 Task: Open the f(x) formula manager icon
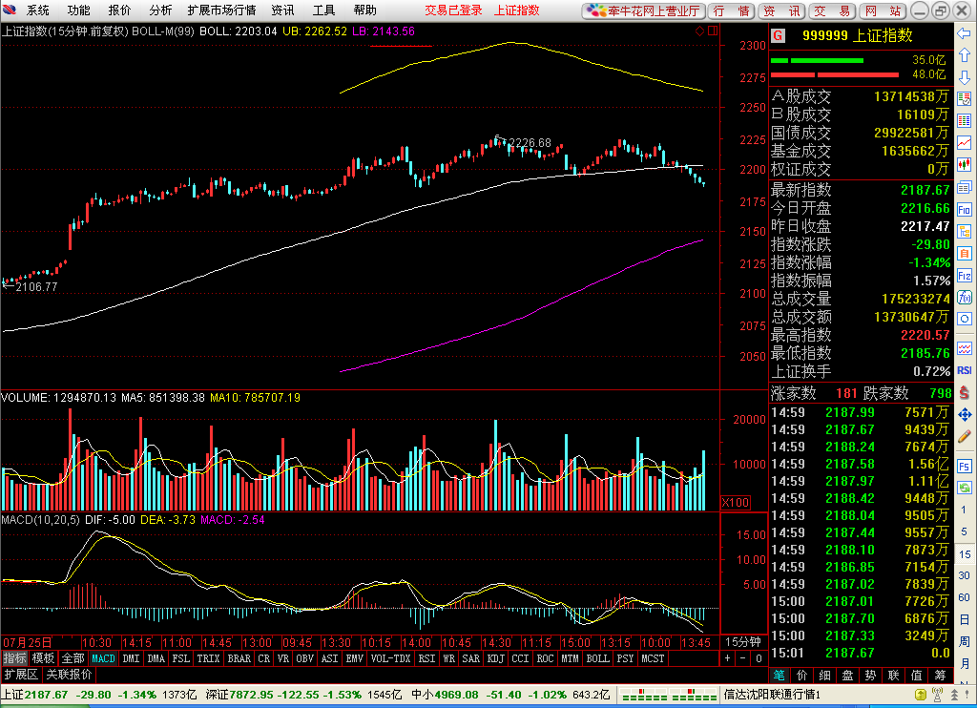[x=965, y=298]
